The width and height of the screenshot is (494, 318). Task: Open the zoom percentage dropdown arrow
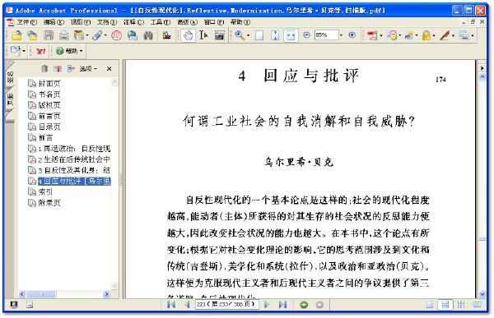341,35
